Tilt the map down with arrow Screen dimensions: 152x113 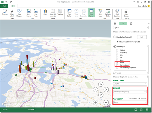[x=101, y=95]
